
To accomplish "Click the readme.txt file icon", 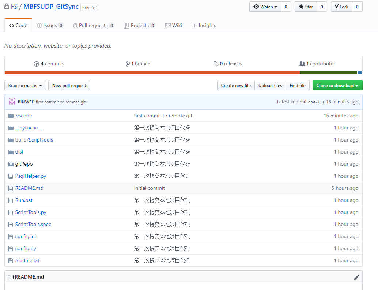I will (11, 261).
